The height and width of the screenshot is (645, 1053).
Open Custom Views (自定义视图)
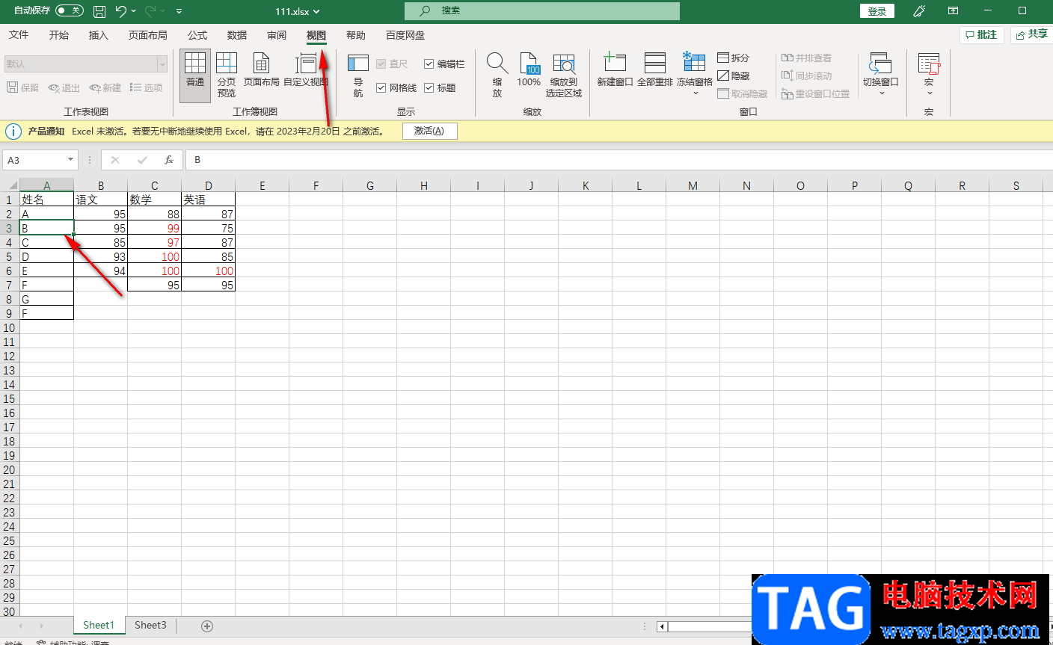point(306,71)
